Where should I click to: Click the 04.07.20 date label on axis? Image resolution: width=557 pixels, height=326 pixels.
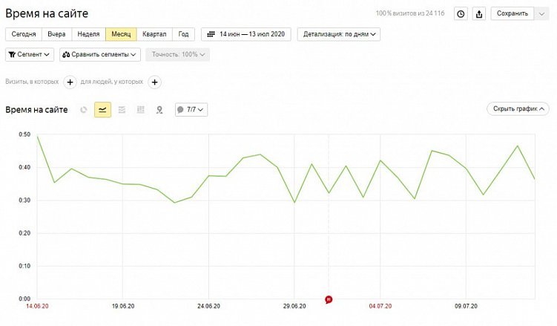click(380, 306)
